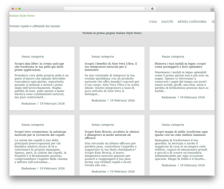Click excerpt starting Prendersi cura della propria pelle

[x=42, y=86]
